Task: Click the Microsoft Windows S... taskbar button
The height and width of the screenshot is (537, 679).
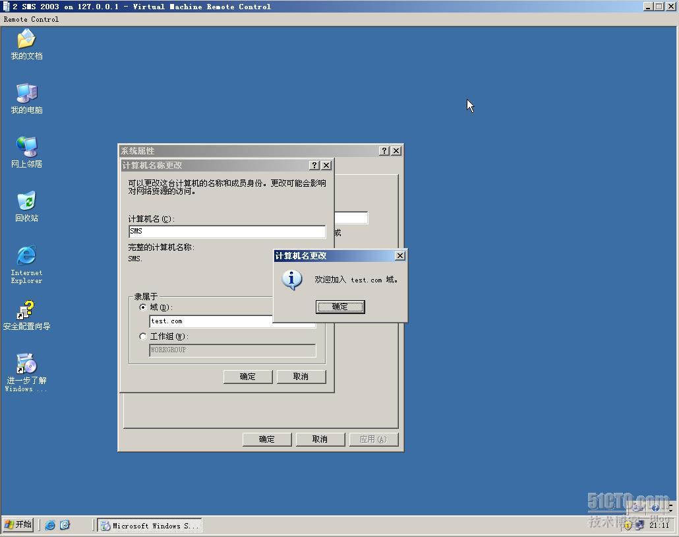Action: [150, 525]
